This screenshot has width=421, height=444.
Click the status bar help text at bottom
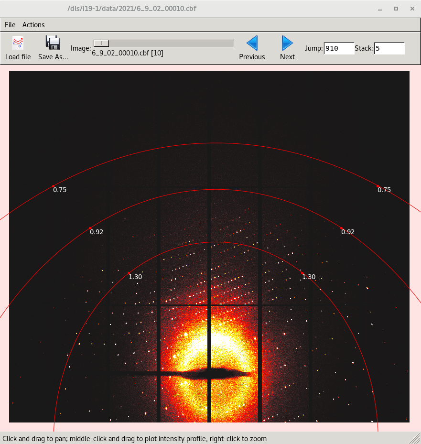tap(134, 439)
